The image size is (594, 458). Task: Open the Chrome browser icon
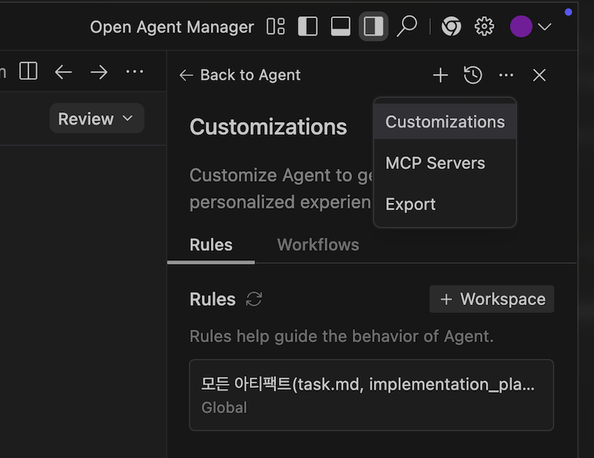(451, 27)
